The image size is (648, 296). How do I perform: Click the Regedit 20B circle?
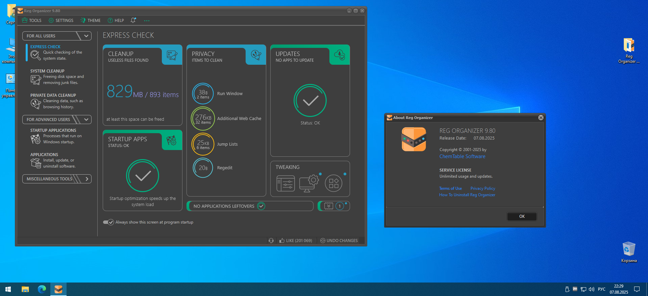(x=203, y=168)
